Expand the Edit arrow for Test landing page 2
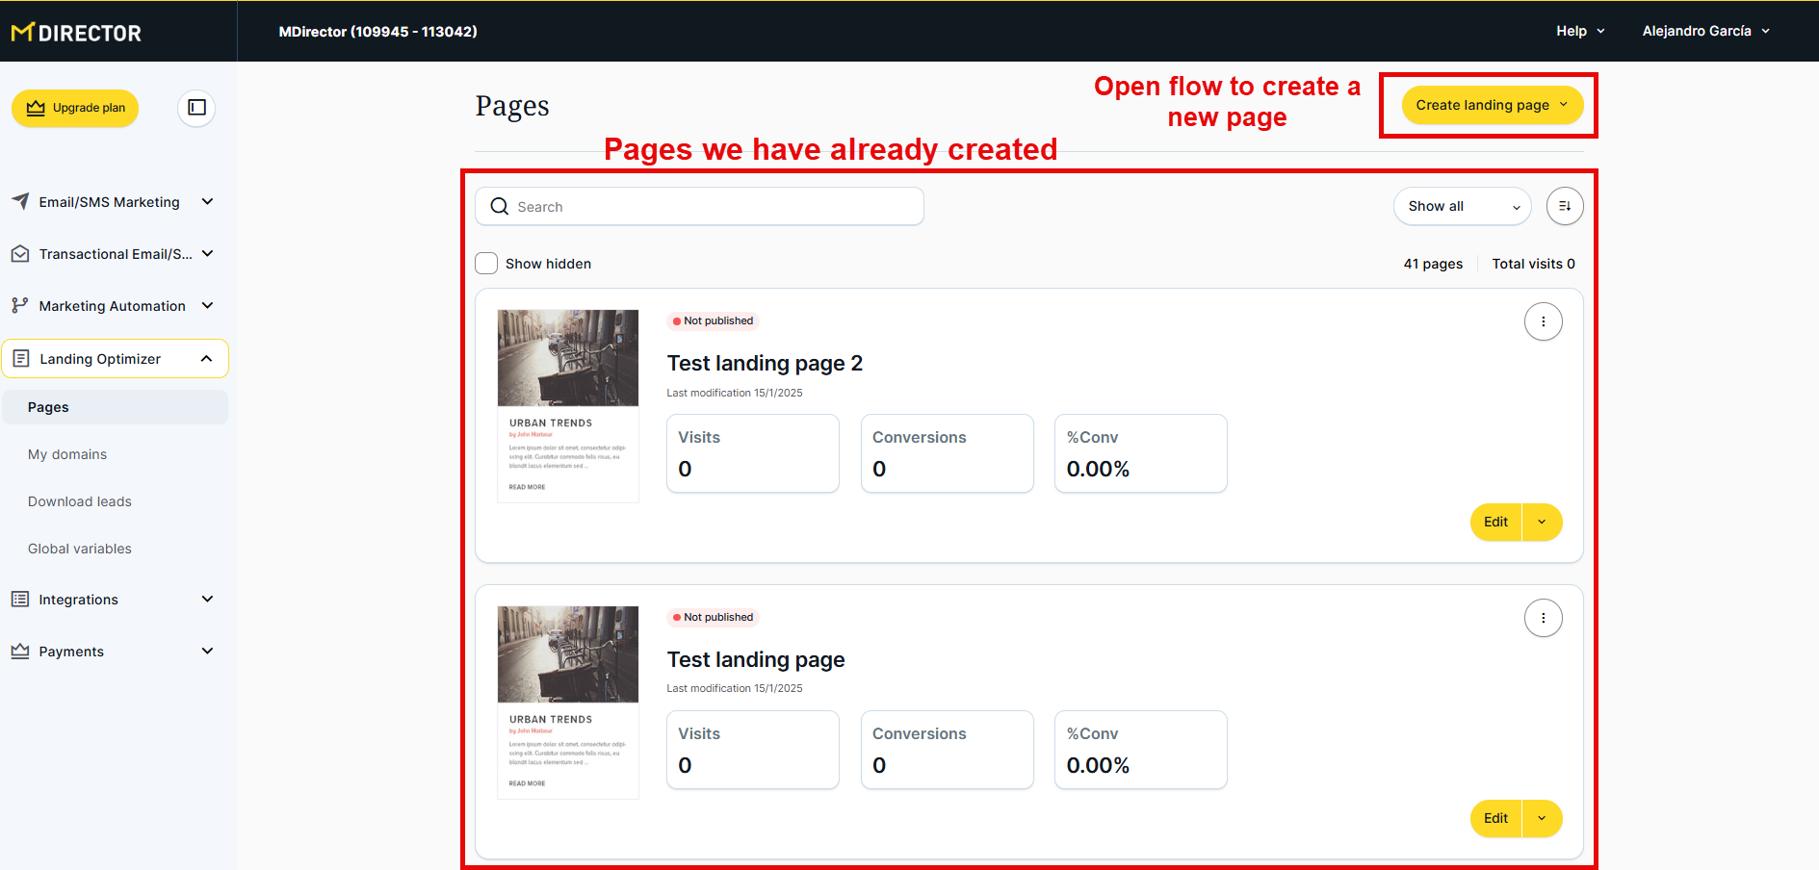The height and width of the screenshot is (870, 1819). click(x=1542, y=522)
